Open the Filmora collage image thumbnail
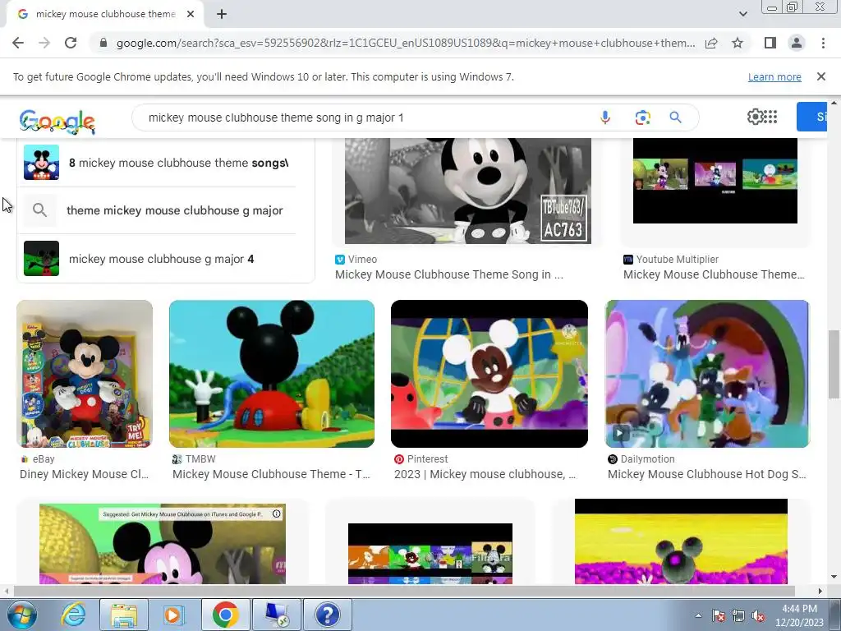Image resolution: width=841 pixels, height=631 pixels. point(430,554)
